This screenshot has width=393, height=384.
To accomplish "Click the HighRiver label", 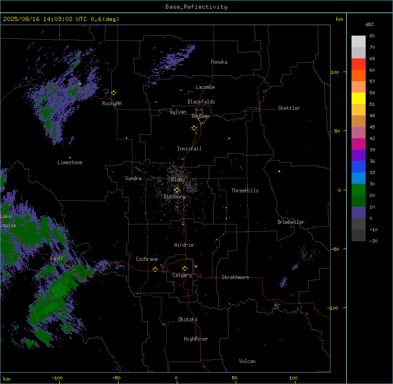I will click(x=196, y=339).
